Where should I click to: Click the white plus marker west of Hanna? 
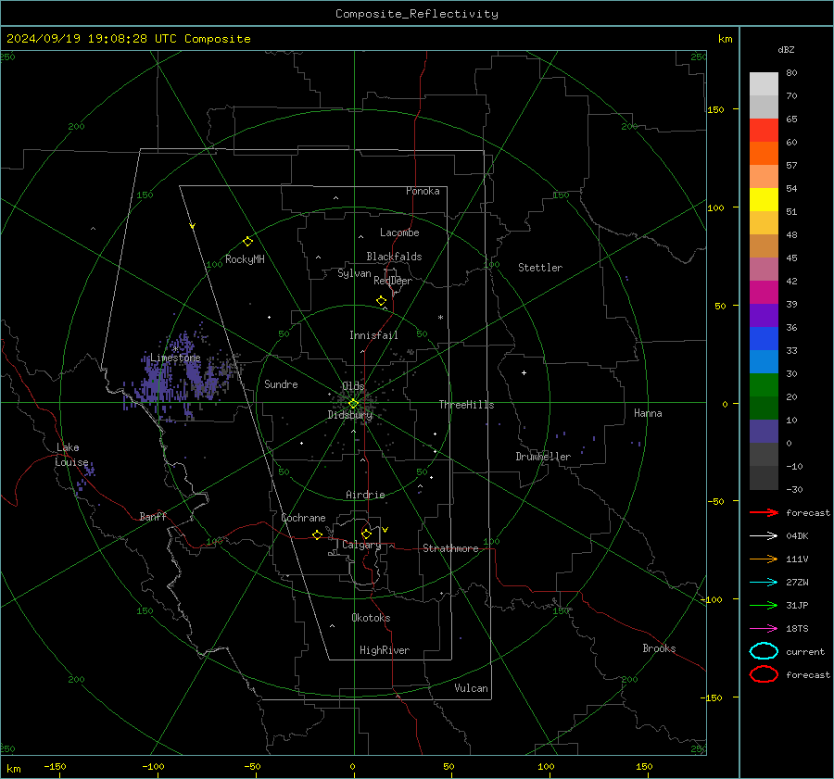524,372
